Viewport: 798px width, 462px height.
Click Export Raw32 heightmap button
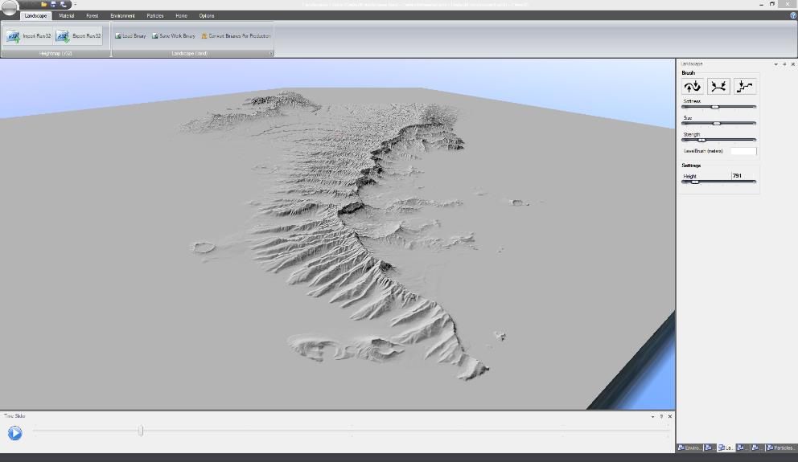[x=78, y=36]
